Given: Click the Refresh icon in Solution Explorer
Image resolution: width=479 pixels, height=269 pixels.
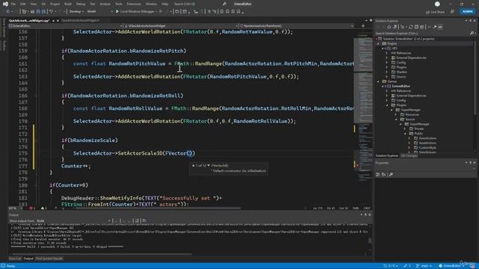Looking at the screenshot, I should [x=411, y=27].
